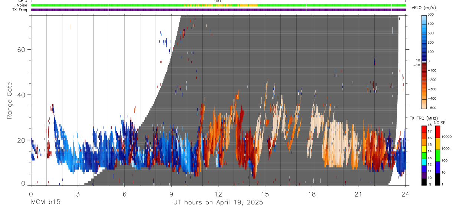
Task: Click the UT hours on April 19, 2025 title
Action: [218, 203]
